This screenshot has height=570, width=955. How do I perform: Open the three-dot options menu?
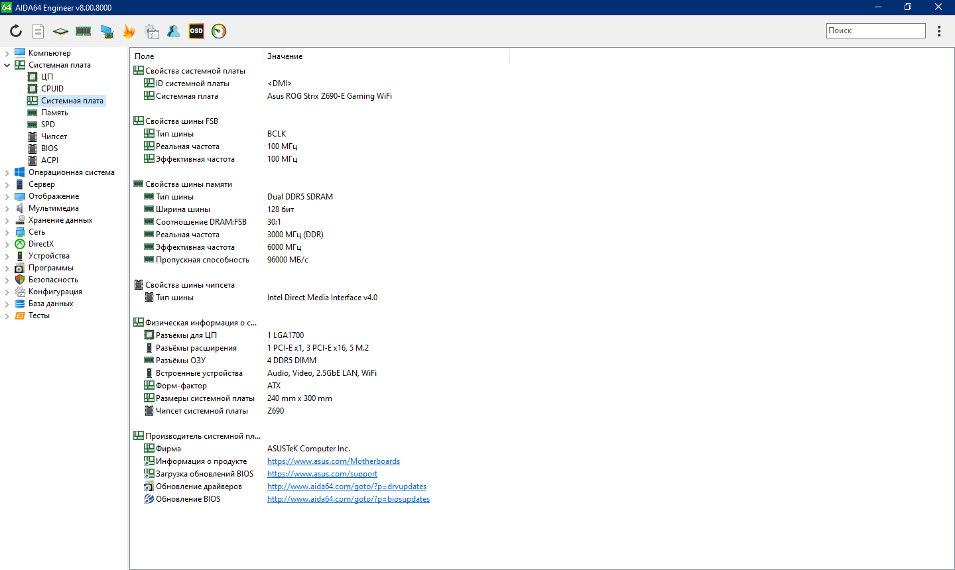coord(939,31)
